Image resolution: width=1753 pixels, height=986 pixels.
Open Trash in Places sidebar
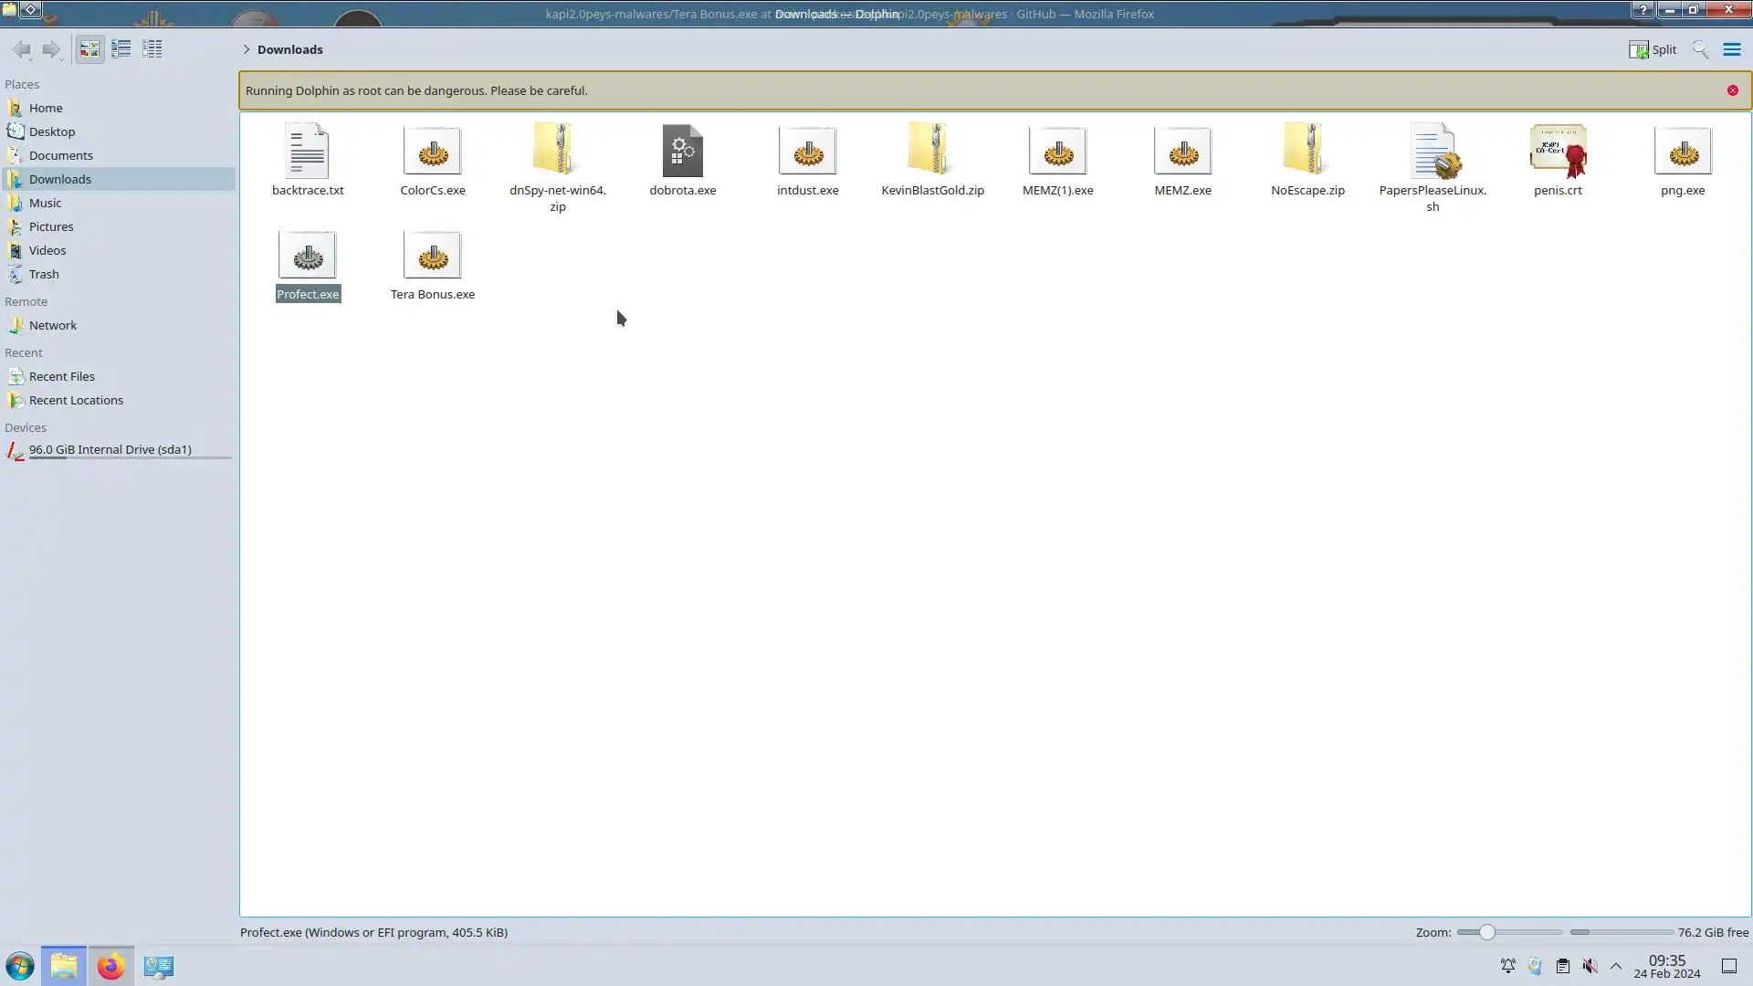pyautogui.click(x=44, y=274)
